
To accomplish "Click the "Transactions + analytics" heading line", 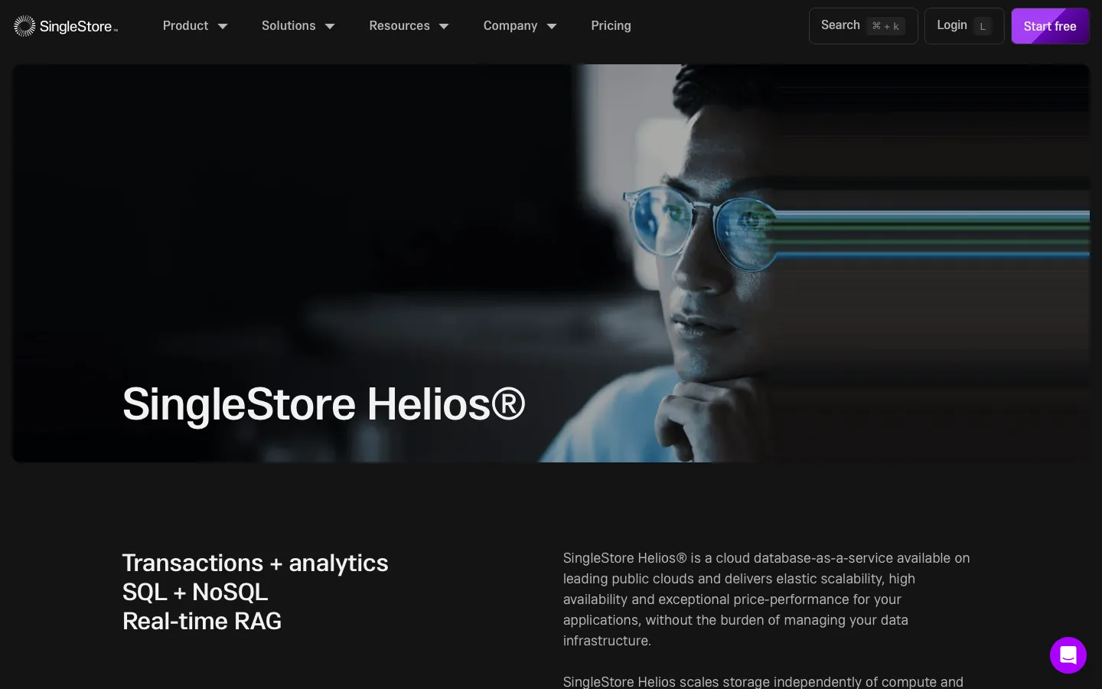I will coord(256,563).
